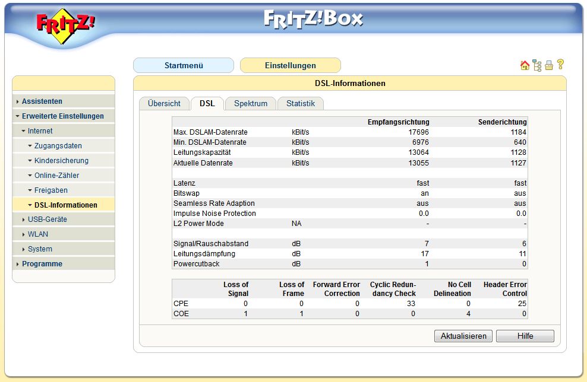Screen dimensions: 587x382
Task: Click the Loss of Frame header
Action: point(292,289)
